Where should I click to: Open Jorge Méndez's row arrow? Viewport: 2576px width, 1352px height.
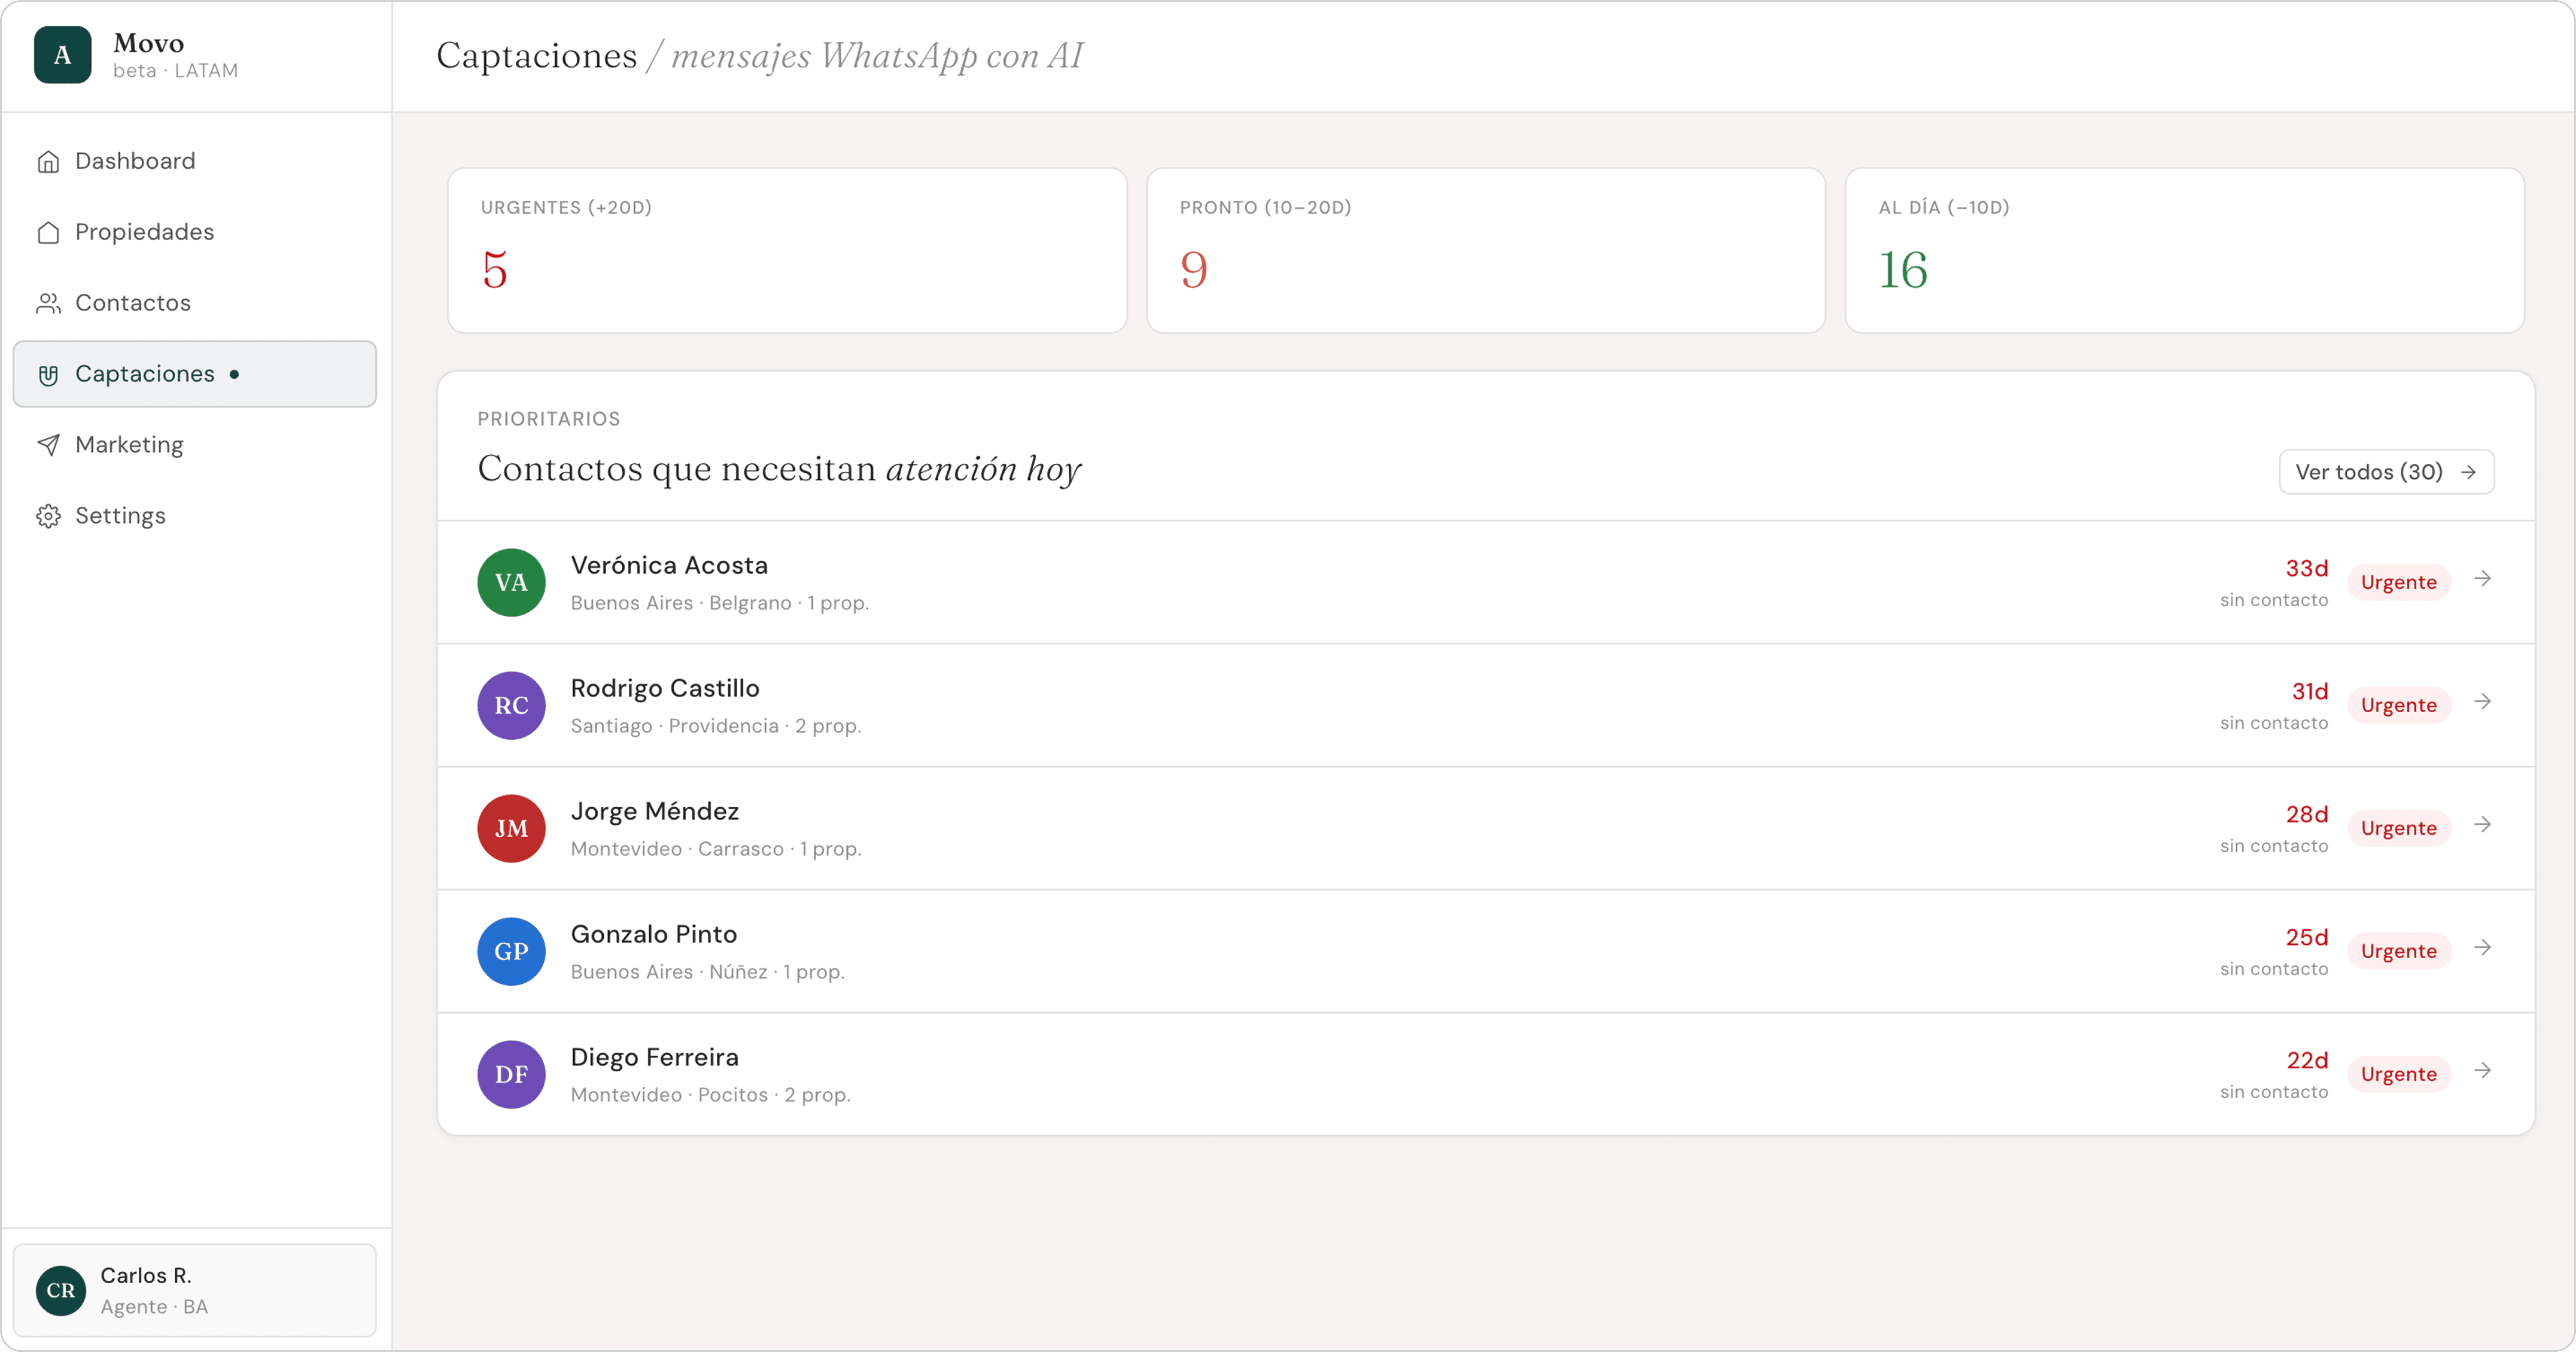pos(2482,825)
